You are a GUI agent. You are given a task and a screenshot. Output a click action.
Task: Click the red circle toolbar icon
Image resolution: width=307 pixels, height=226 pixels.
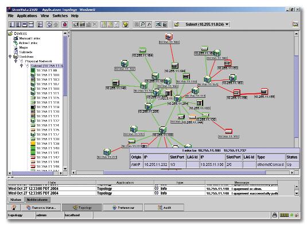(65, 25)
